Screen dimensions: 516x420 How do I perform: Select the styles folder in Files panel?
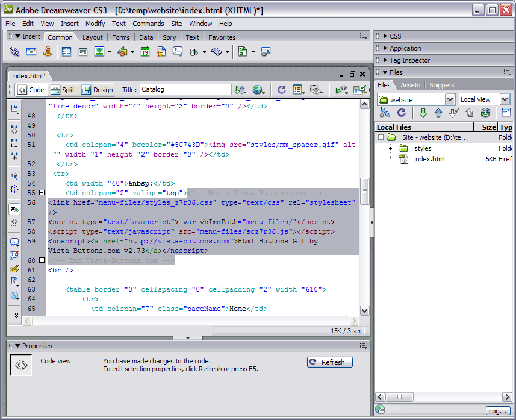[423, 149]
